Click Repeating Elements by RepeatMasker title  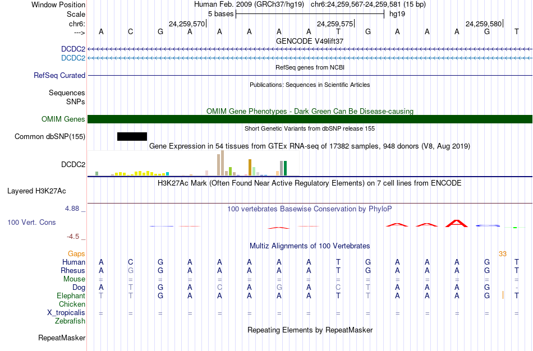tap(310, 330)
